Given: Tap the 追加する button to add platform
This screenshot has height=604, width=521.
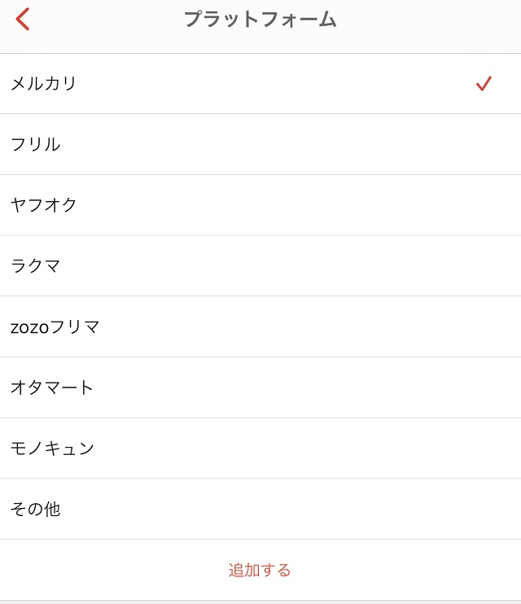Looking at the screenshot, I should tap(260, 570).
